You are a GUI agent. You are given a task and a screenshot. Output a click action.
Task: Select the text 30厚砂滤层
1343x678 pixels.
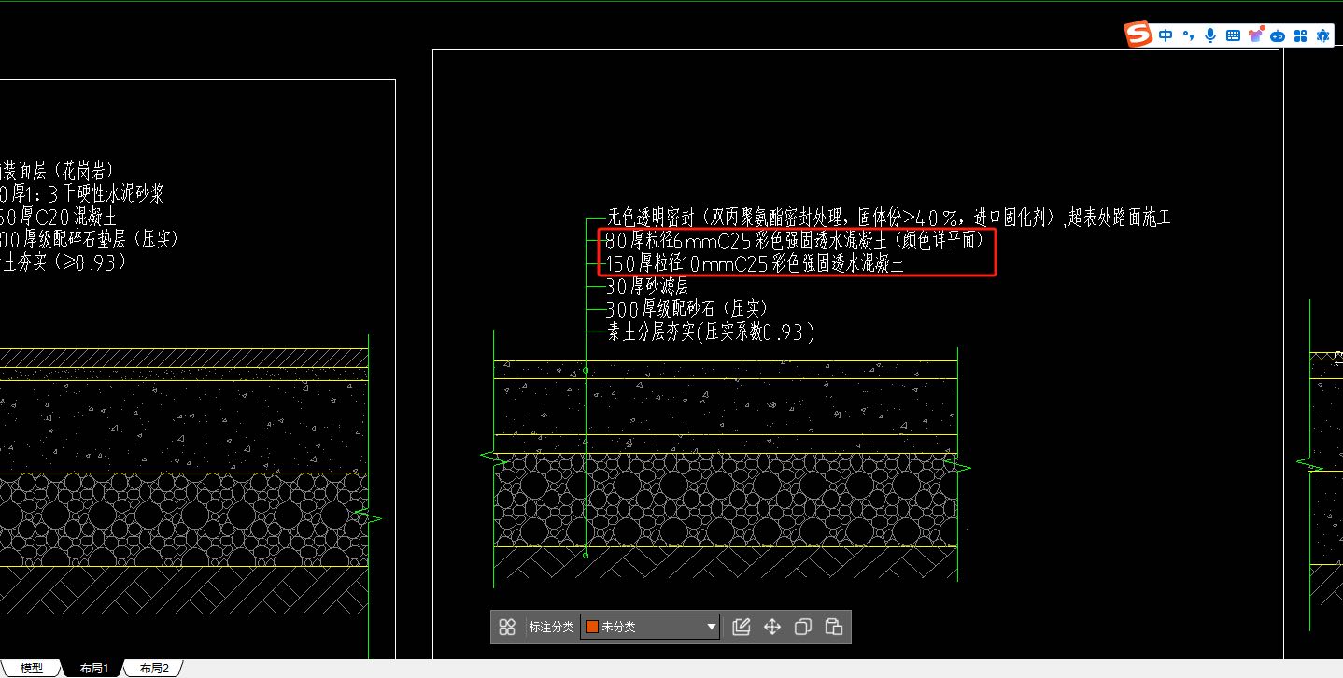647,287
